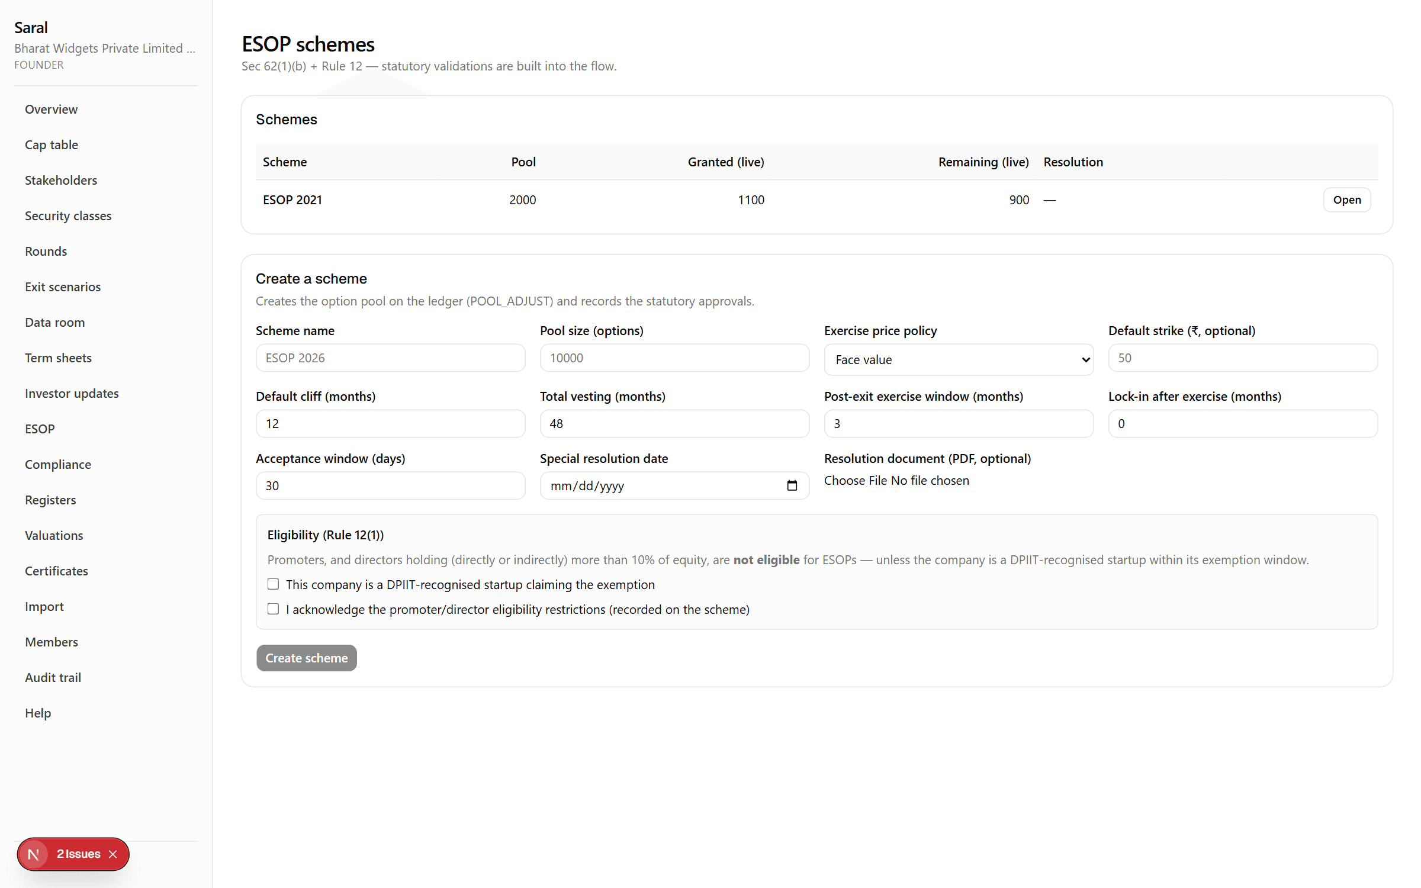Open Valuations section
The height and width of the screenshot is (888, 1421).
(54, 535)
